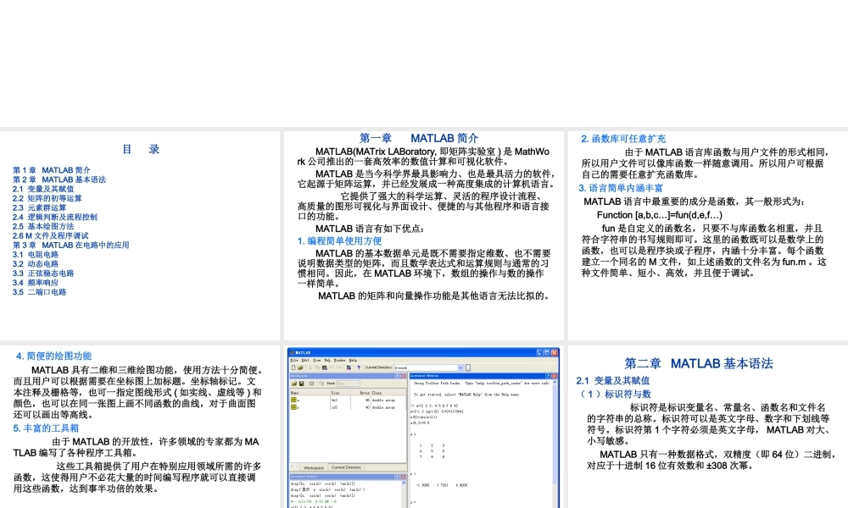Image resolution: width=848 pixels, height=508 pixels.
Task: Click the 目 录 slide title
Action: click(x=141, y=150)
